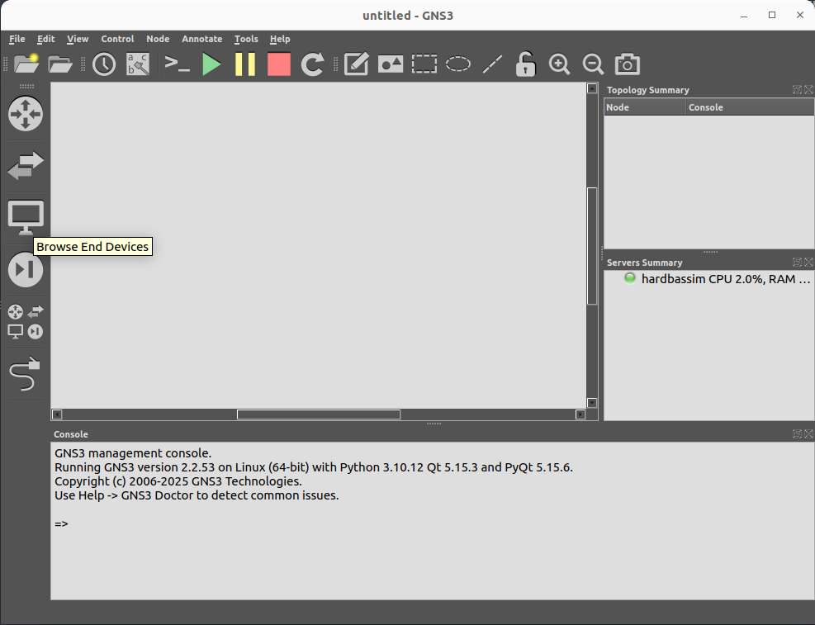
Task: Open the File menu
Action: coord(17,39)
